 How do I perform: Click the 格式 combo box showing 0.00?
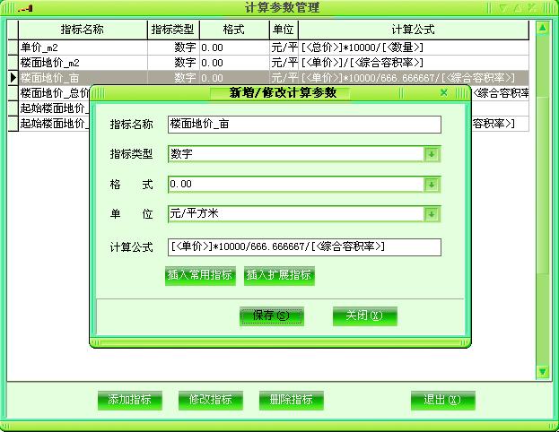click(x=304, y=185)
